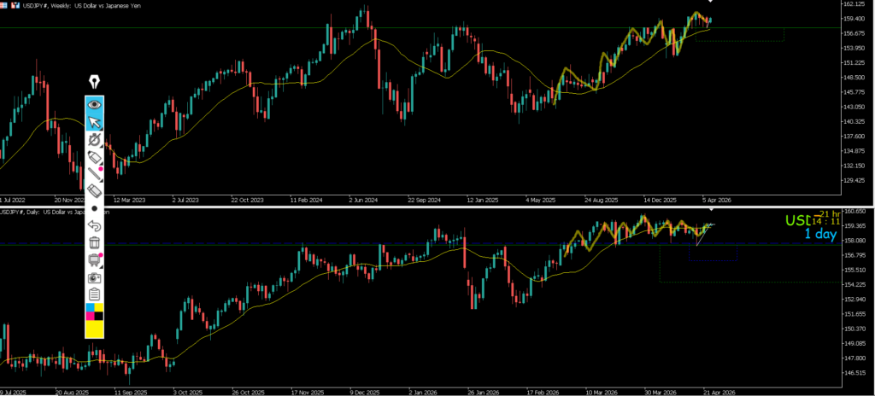875x396 pixels.
Task: Choose the highlighter marker tool
Action: click(94, 158)
